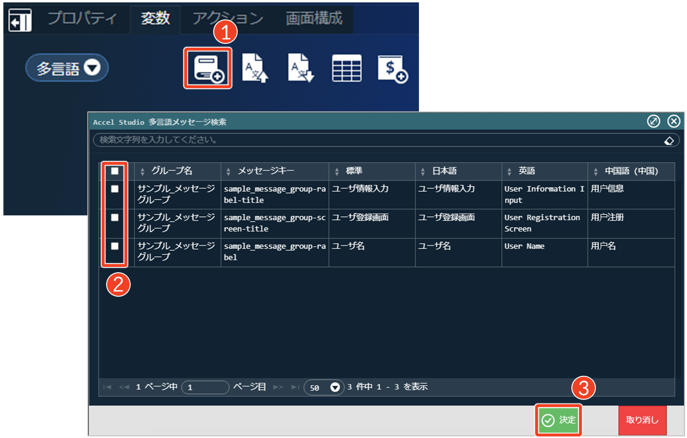
Task: Click the red 取り消し button
Action: click(642, 420)
